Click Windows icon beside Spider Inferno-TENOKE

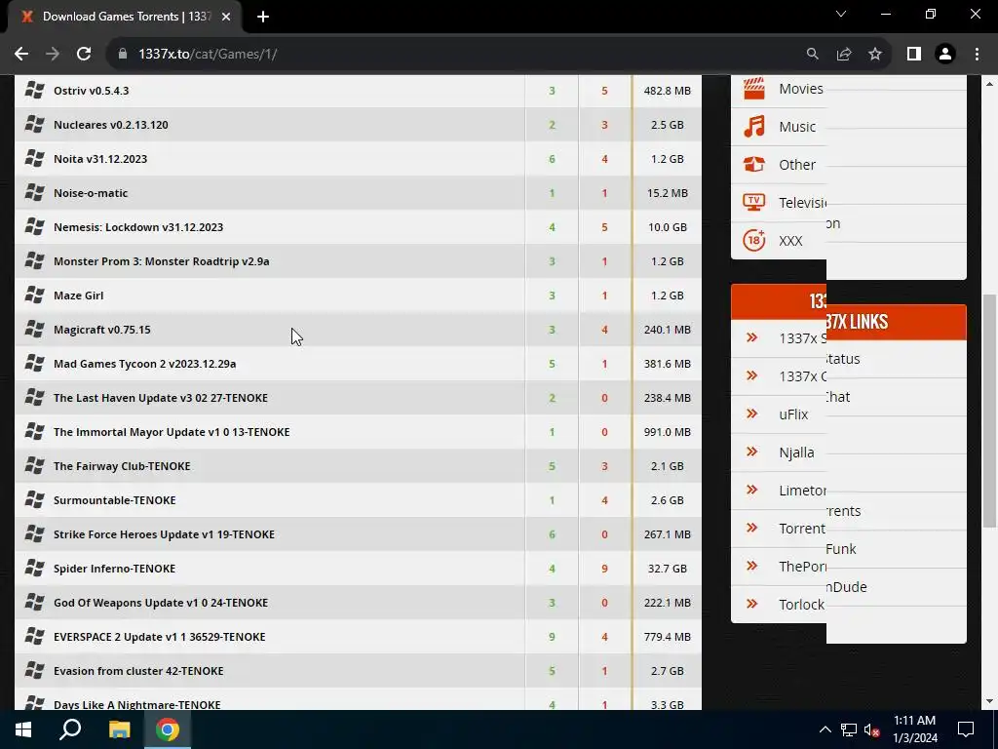click(x=34, y=569)
